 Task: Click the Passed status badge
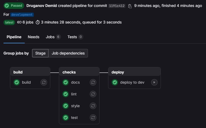click(14, 6)
